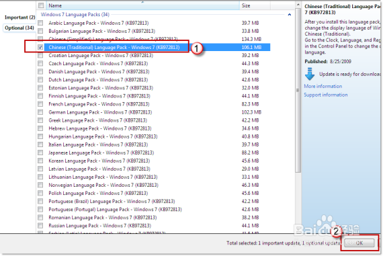This screenshot has width=383, height=256.
Task: Open the Support information link
Action: (326, 95)
